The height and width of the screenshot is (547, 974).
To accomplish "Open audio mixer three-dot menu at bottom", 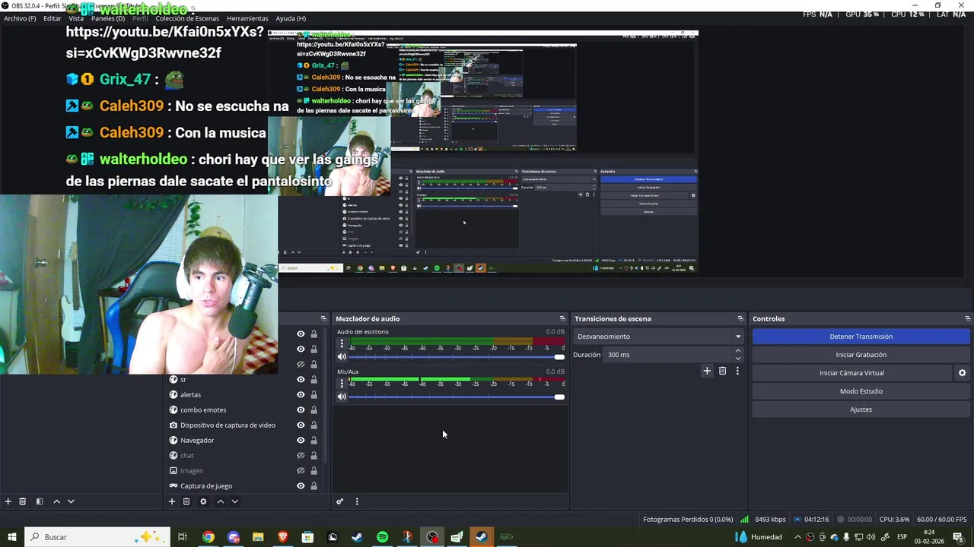I will pos(357,501).
